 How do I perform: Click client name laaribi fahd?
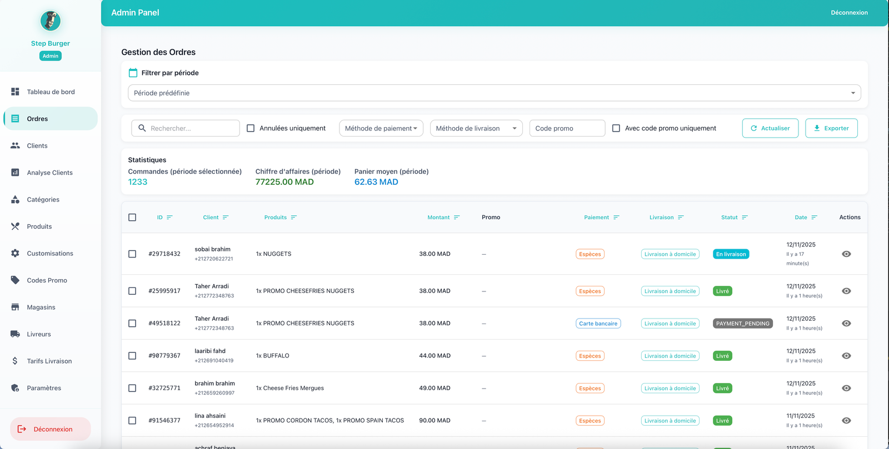tap(210, 351)
